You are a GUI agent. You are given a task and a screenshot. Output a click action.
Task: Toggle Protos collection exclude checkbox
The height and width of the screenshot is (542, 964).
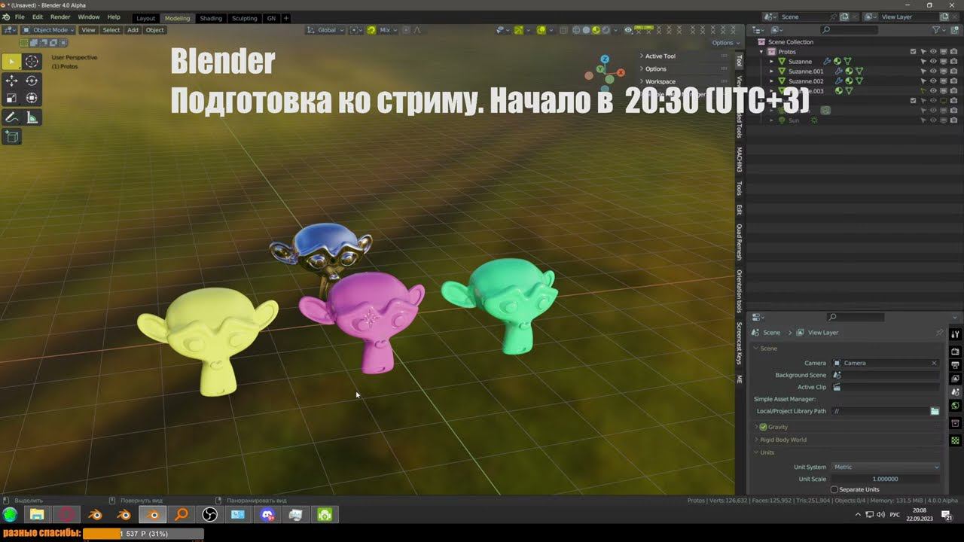[914, 52]
